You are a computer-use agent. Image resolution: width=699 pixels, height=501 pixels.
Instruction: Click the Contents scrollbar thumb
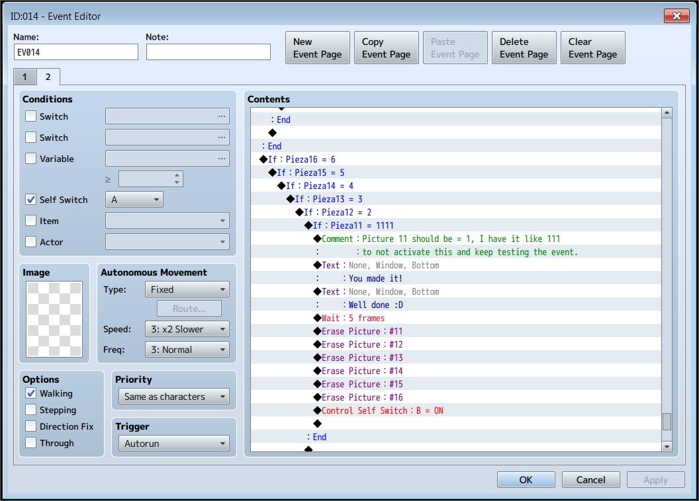[667, 422]
